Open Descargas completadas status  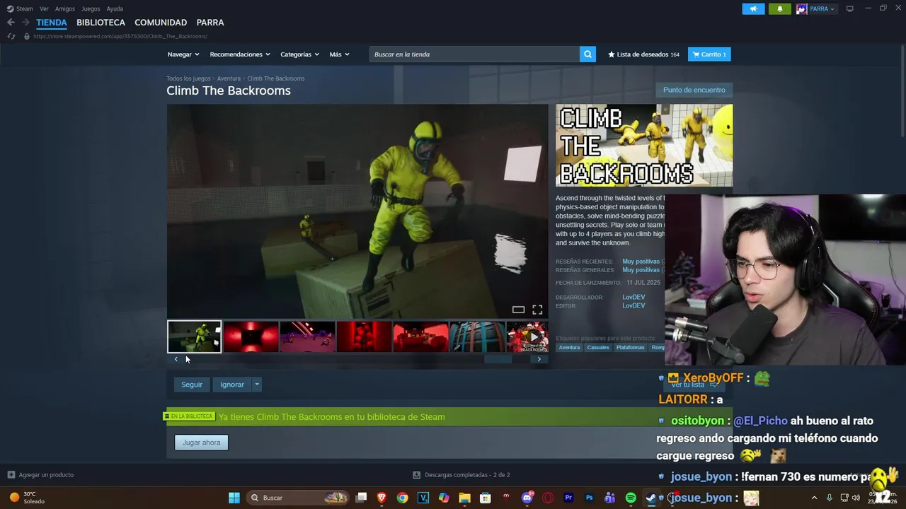point(461,475)
